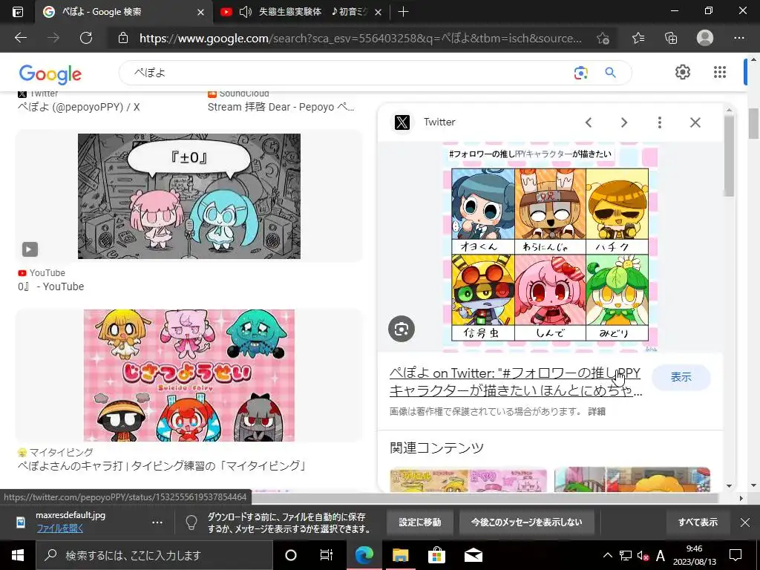Click the muted volume tray icon

[x=643, y=555]
